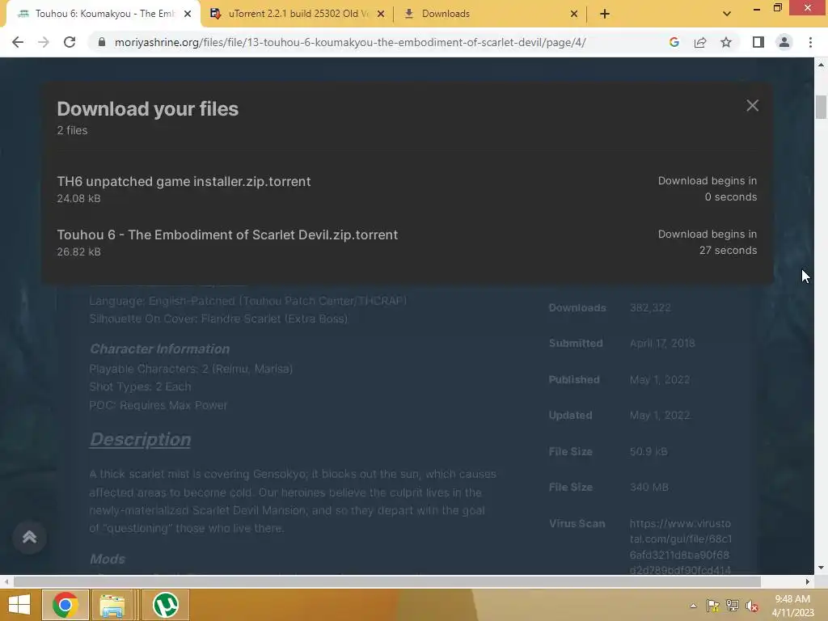Bookmark this page with star icon
The width and height of the screenshot is (828, 621).
pos(726,42)
